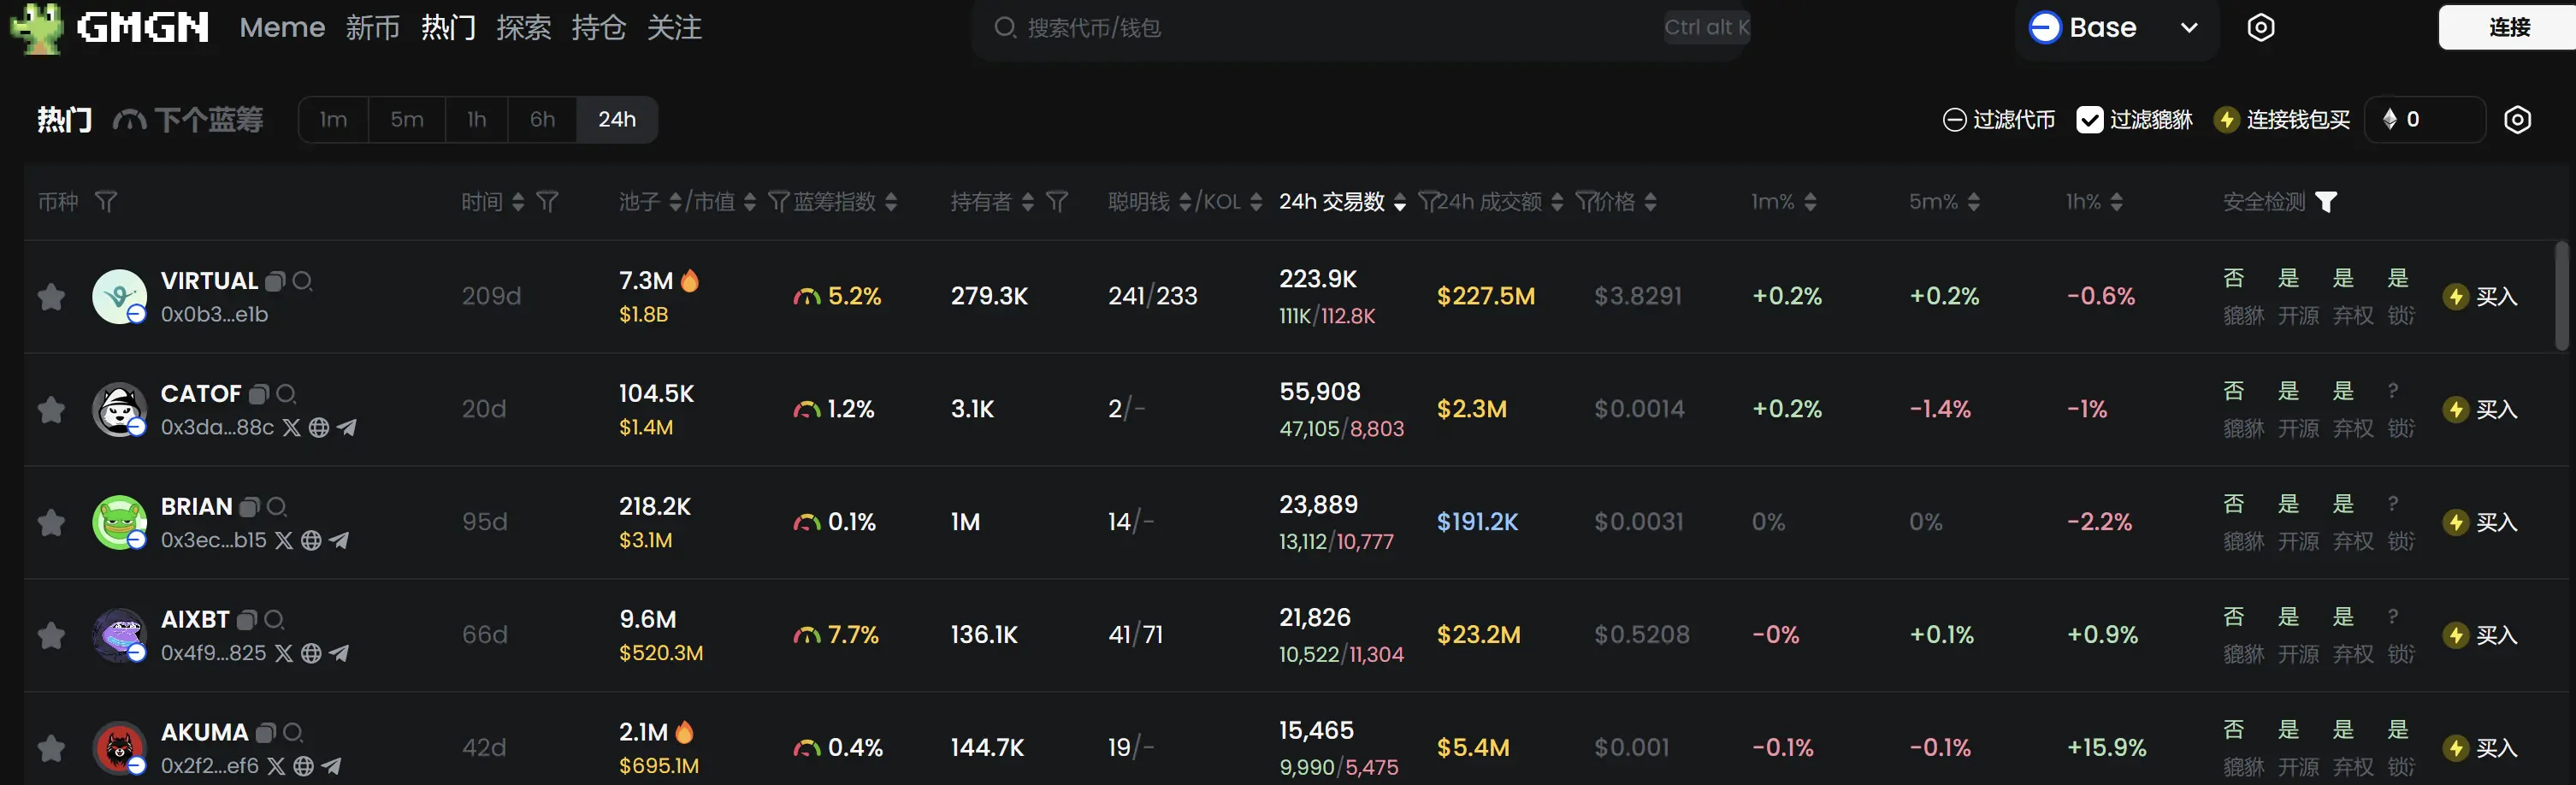Screen dimensions: 2576x785
Task: Open CATOF's website globe icon
Action: tap(319, 428)
